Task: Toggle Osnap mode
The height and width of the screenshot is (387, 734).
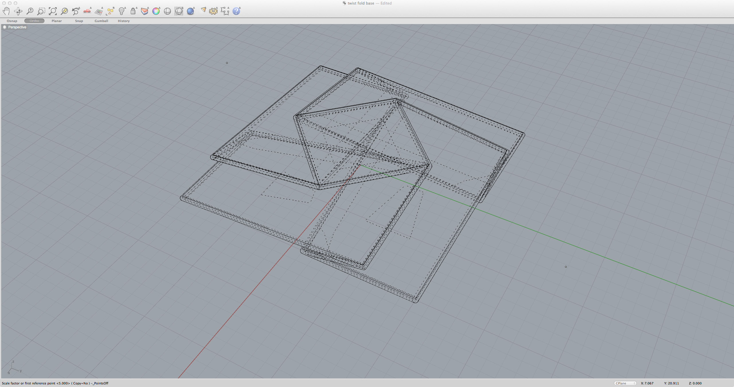Action: pyautogui.click(x=12, y=21)
